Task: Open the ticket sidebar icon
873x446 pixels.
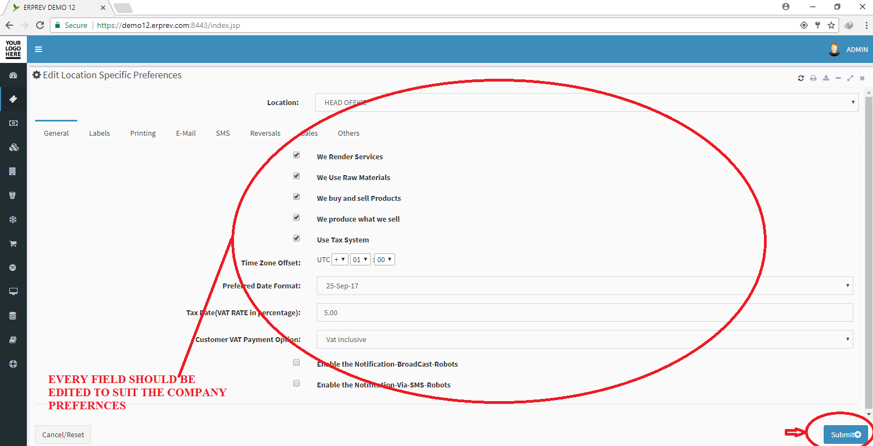Action: 13,99
